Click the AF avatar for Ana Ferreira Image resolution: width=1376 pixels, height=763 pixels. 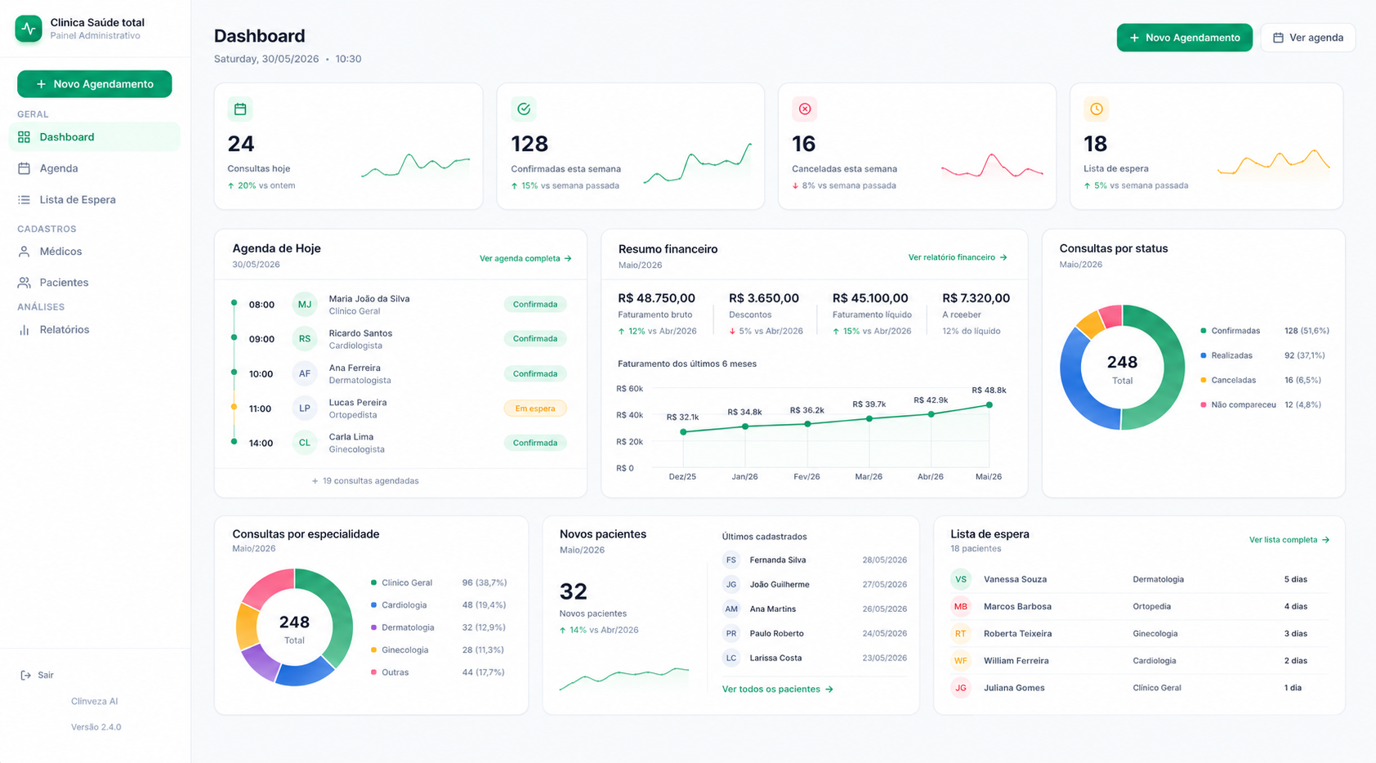305,374
